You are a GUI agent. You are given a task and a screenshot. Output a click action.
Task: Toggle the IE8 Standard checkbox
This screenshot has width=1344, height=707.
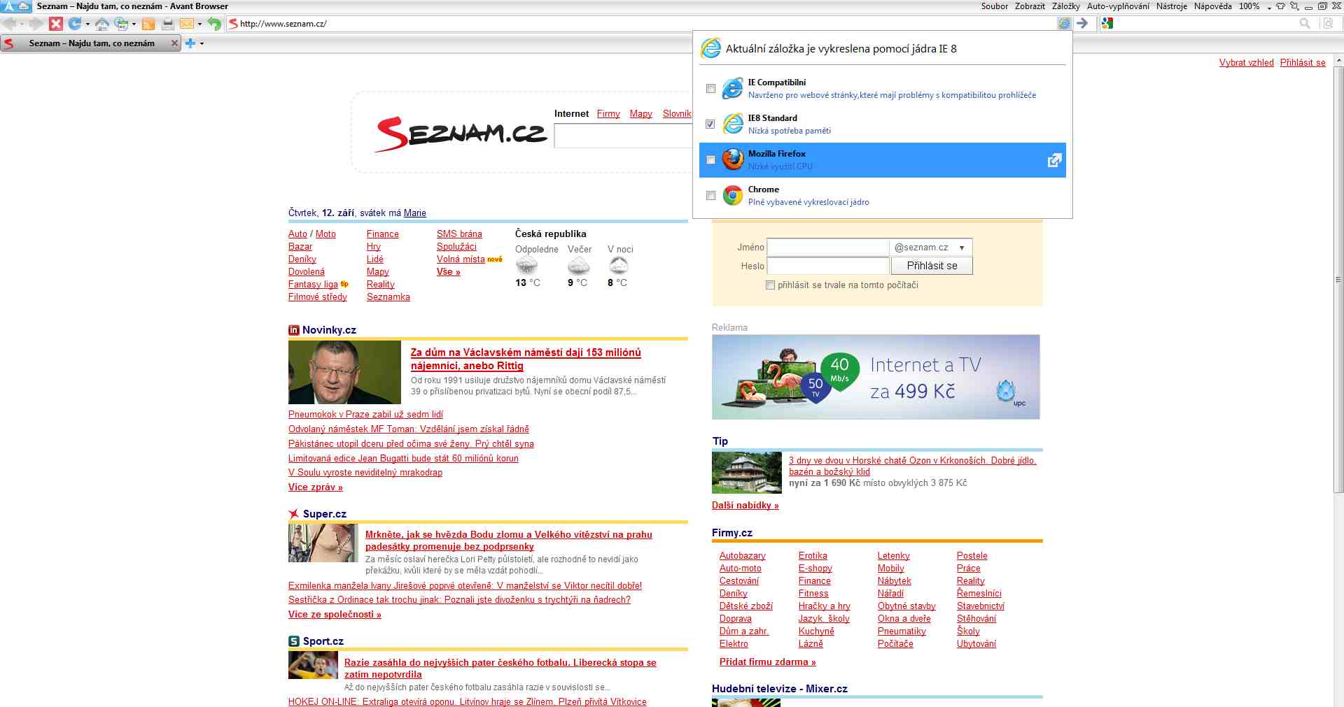tap(710, 124)
